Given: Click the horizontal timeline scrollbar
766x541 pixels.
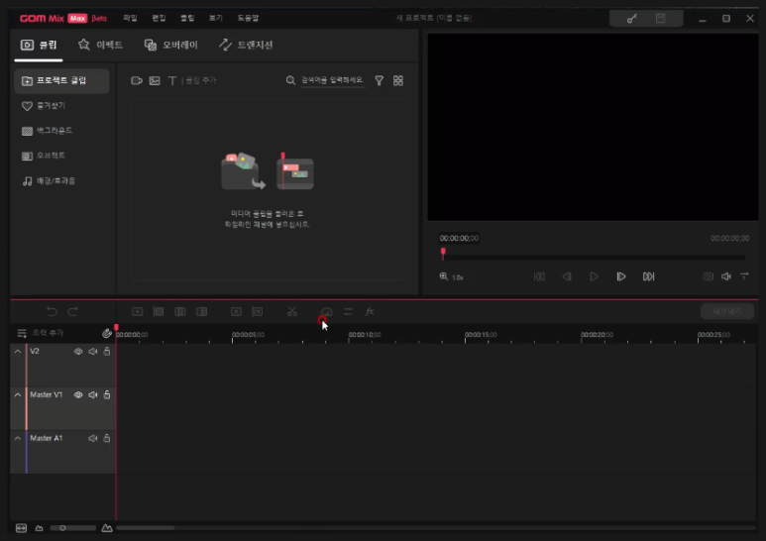Looking at the screenshot, I should click(x=145, y=528).
